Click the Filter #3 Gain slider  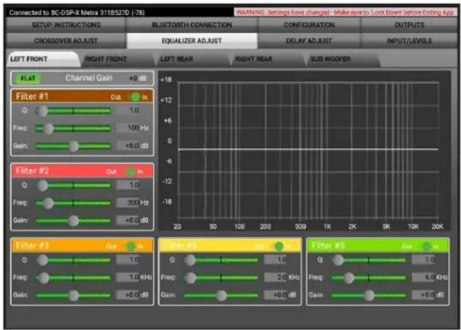point(73,295)
